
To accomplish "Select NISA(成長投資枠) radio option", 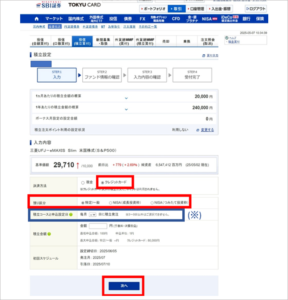I will [x=111, y=203].
